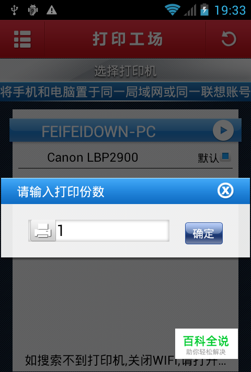Tap the 选择打印机 section header
Screen dimensions: 251x372
point(125,71)
